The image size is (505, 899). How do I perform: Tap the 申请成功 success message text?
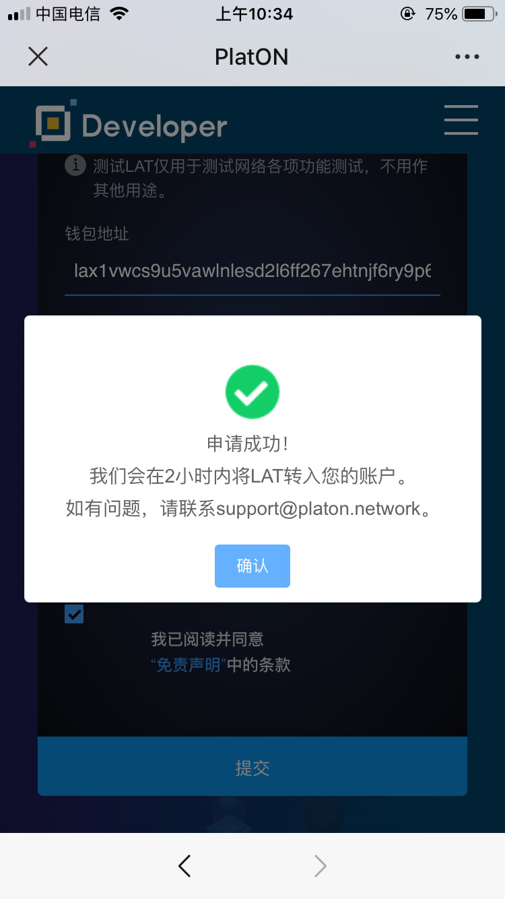(248, 444)
